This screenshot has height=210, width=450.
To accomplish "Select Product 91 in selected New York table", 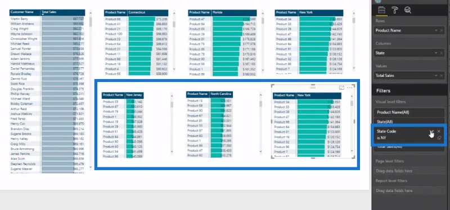I will point(282,132).
